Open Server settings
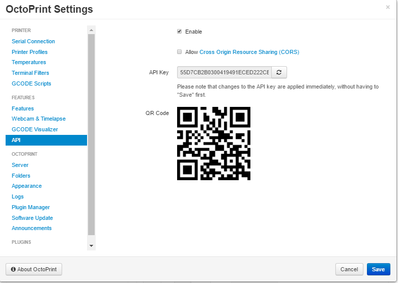The width and height of the screenshot is (398, 283). coord(20,165)
